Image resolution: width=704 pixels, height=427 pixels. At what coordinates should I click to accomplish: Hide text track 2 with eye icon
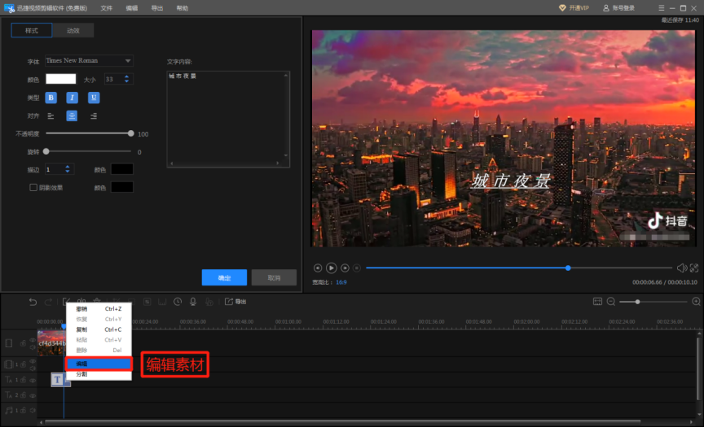(33, 395)
